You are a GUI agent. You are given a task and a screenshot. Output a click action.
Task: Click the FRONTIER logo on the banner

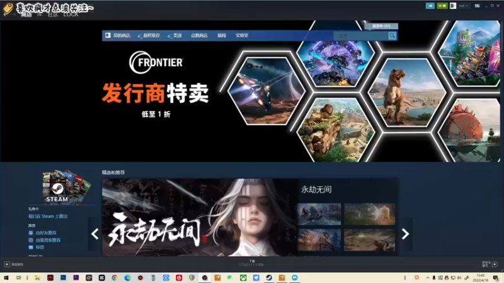coord(156,62)
